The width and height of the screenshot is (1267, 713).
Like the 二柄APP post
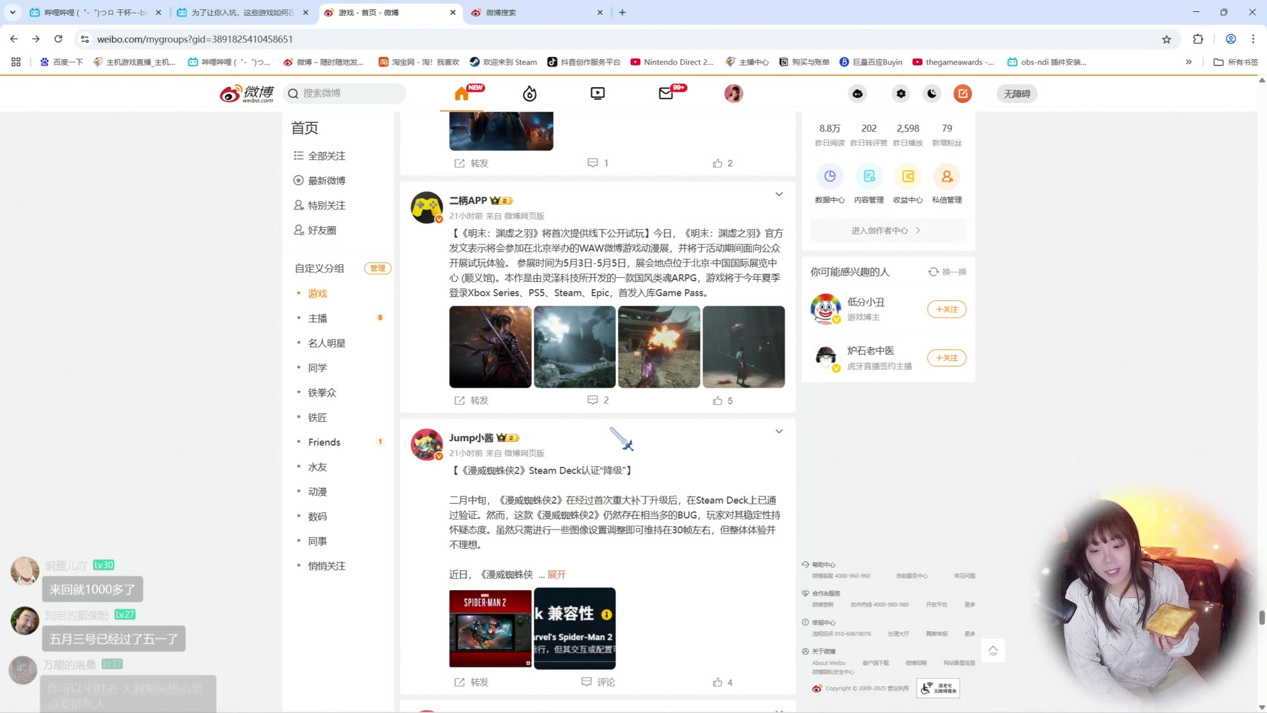coord(723,401)
